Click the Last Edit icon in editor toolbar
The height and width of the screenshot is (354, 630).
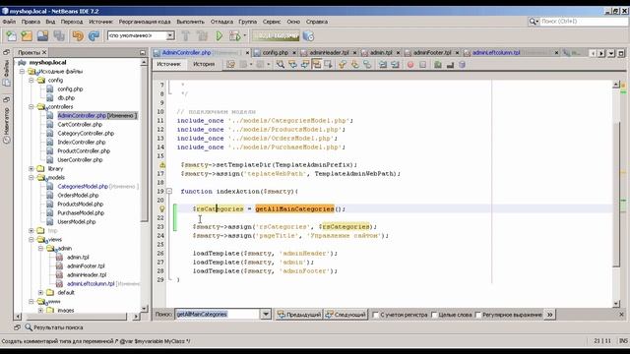pyautogui.click(x=230, y=64)
